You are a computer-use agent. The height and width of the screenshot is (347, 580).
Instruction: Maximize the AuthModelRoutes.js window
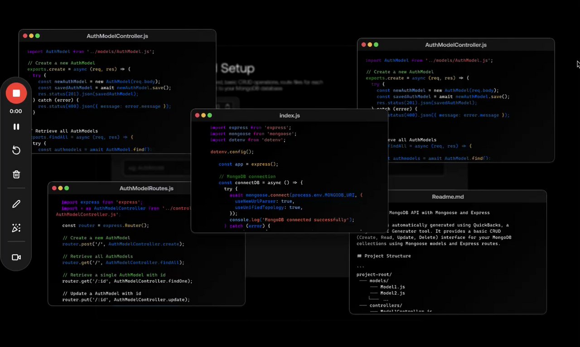click(x=67, y=188)
